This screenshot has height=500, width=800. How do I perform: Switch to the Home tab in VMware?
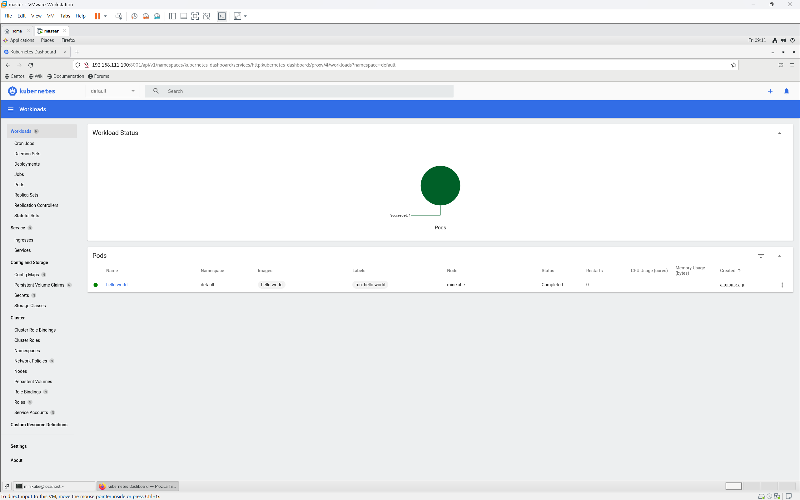coord(17,31)
